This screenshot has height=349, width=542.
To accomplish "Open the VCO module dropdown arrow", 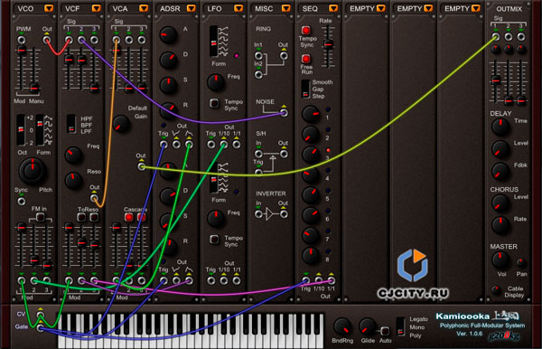I will (x=49, y=8).
